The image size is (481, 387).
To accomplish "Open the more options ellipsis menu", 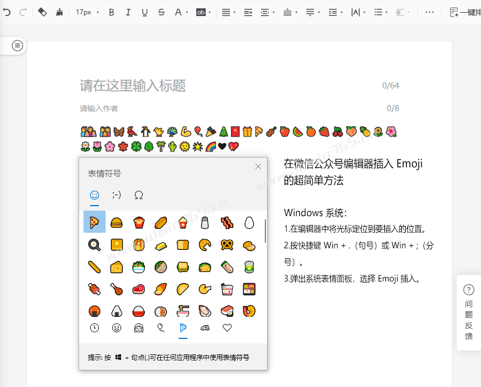I will coord(429,12).
